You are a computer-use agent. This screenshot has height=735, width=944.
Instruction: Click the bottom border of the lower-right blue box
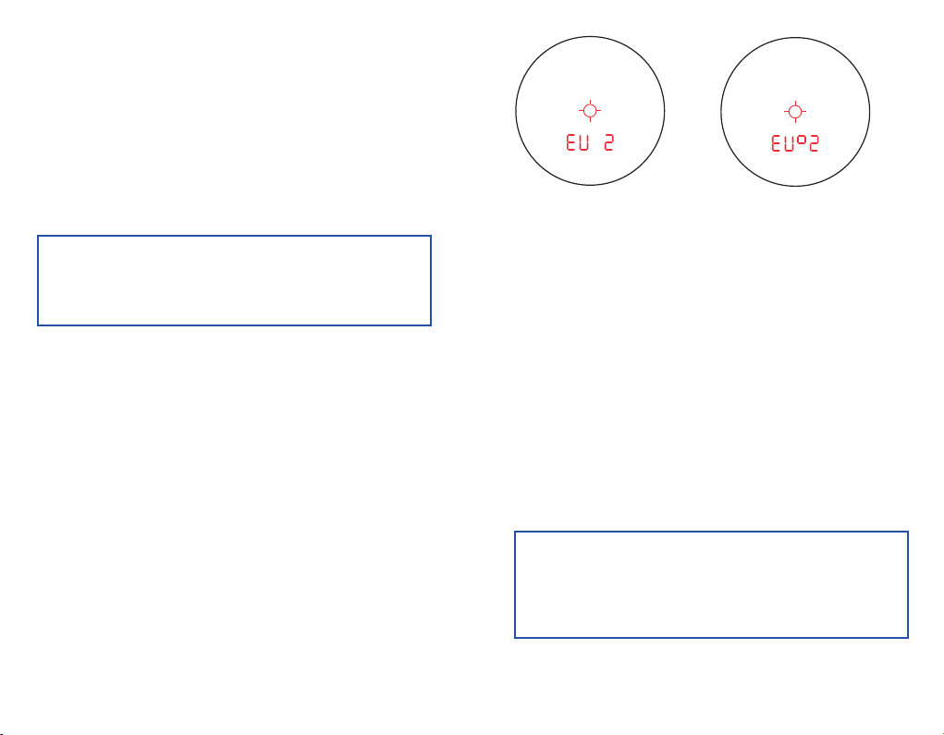tap(711, 638)
